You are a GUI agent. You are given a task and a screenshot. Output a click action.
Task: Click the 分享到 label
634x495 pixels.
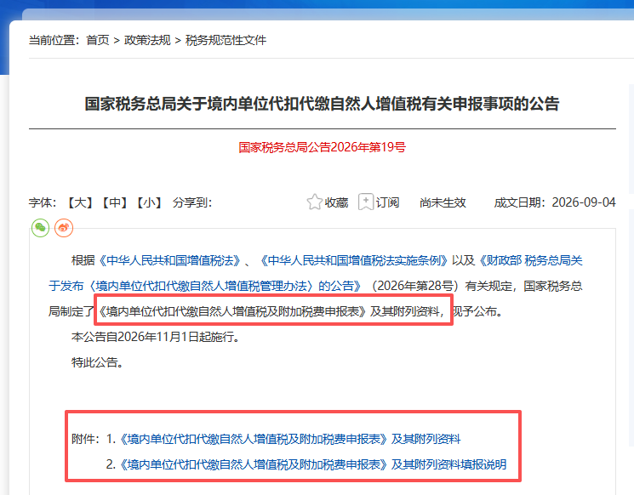click(192, 202)
